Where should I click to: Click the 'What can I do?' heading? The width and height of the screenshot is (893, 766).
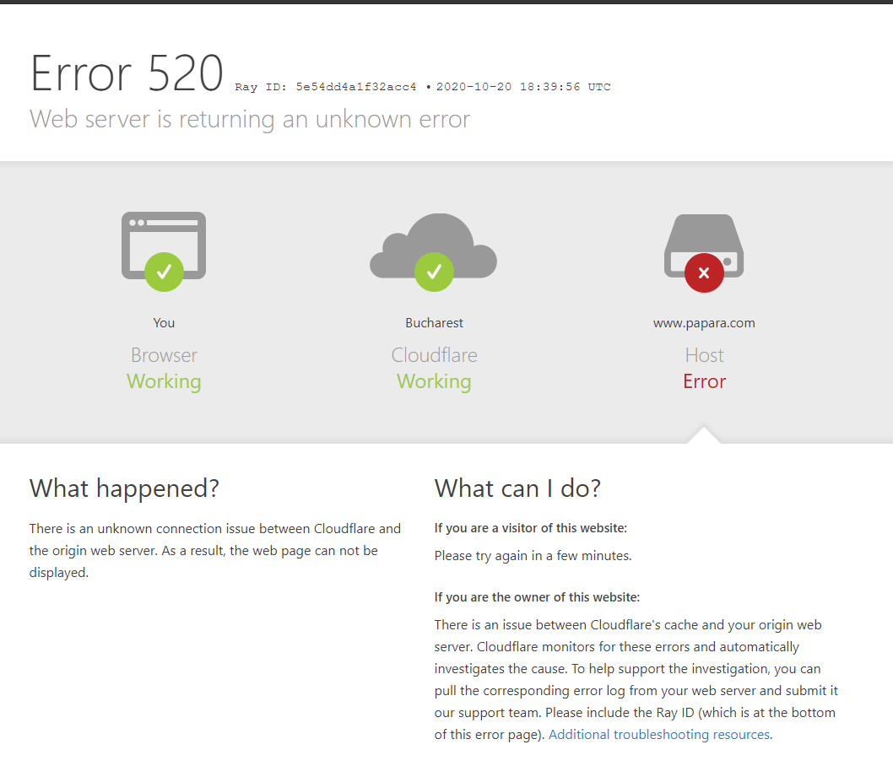tap(517, 488)
